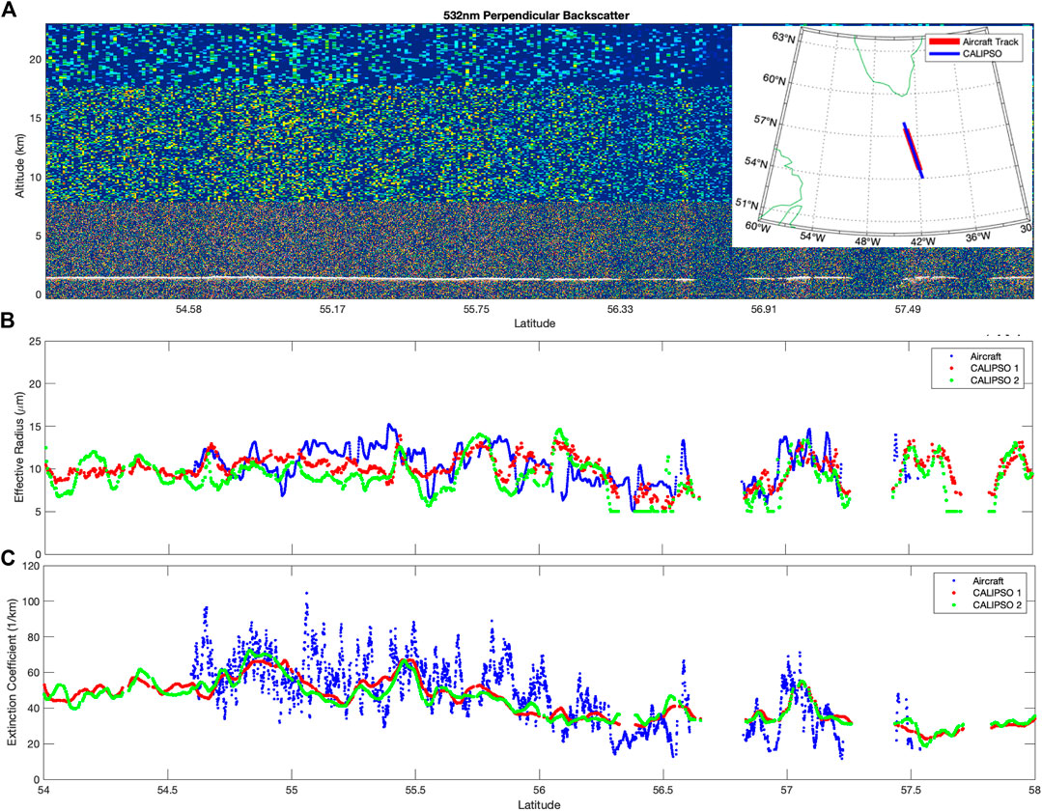The image size is (1042, 811).
Task: Click the 57.5 tick on the bottom latitude axis
Action: tap(911, 791)
